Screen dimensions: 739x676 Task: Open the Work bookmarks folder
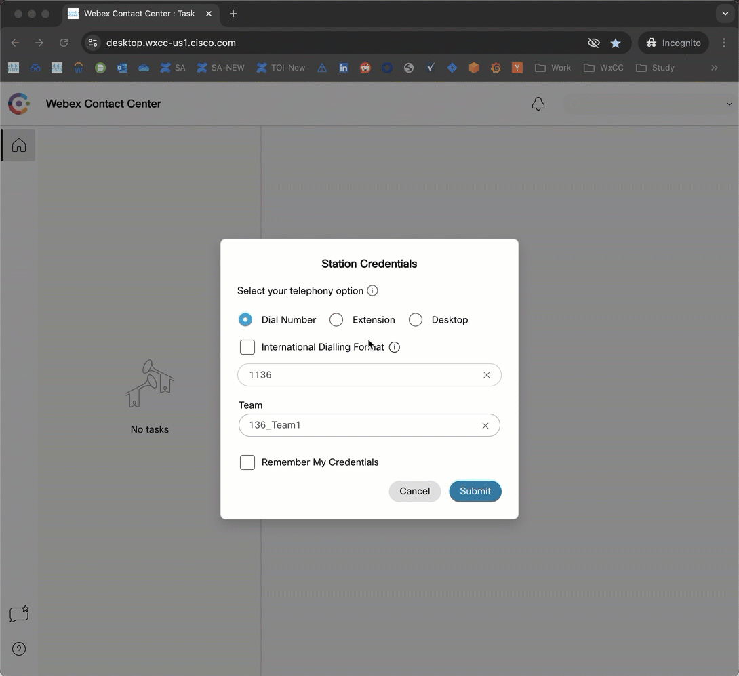[553, 68]
